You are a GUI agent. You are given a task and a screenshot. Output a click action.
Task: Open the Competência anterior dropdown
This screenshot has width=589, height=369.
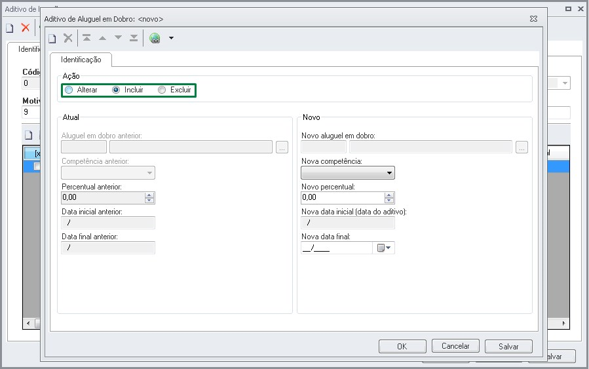coord(108,173)
